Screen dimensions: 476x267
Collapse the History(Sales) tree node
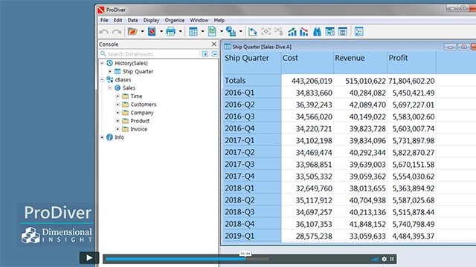tap(102, 63)
